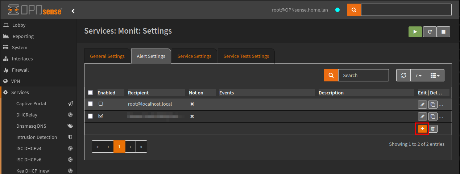Toggle enabled state for the second recipient
The image size is (460, 174).
101,116
